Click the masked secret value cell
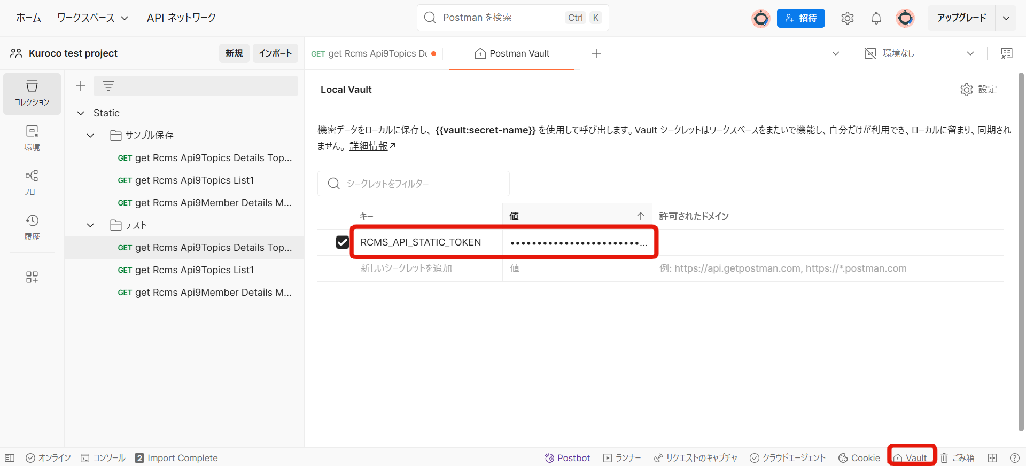1026x466 pixels. click(578, 242)
